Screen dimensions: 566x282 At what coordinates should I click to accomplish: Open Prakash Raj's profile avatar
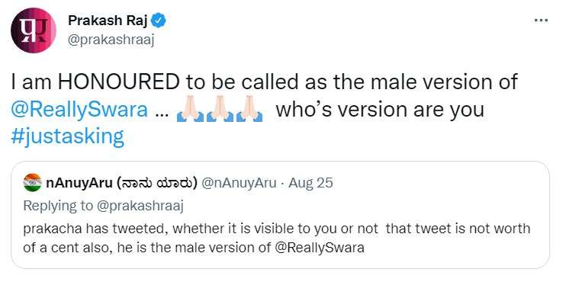tap(34, 30)
